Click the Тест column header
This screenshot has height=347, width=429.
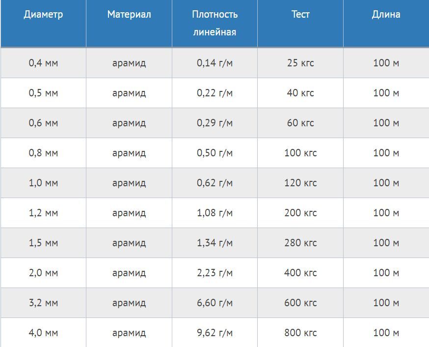point(300,23)
